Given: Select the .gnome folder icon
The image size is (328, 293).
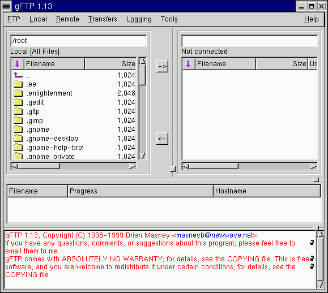Looking at the screenshot, I should 18,130.
